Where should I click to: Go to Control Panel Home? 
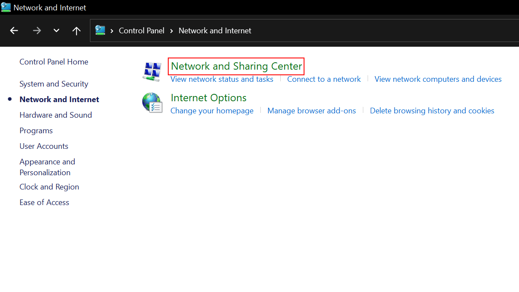(x=54, y=62)
